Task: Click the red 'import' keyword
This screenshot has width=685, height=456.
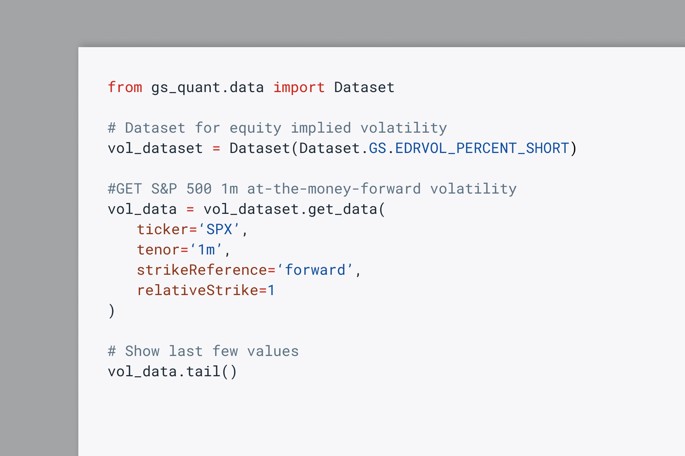Action: pos(299,87)
